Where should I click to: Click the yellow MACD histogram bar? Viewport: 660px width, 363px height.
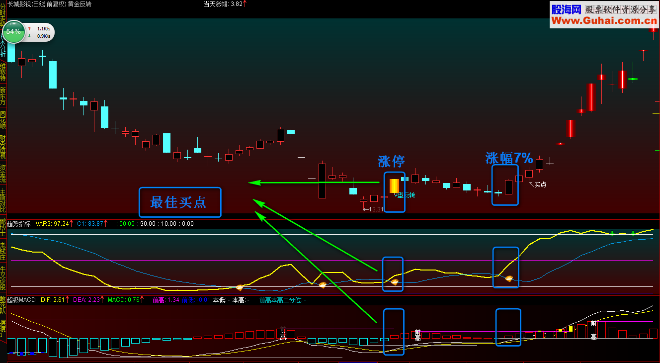pos(571,329)
